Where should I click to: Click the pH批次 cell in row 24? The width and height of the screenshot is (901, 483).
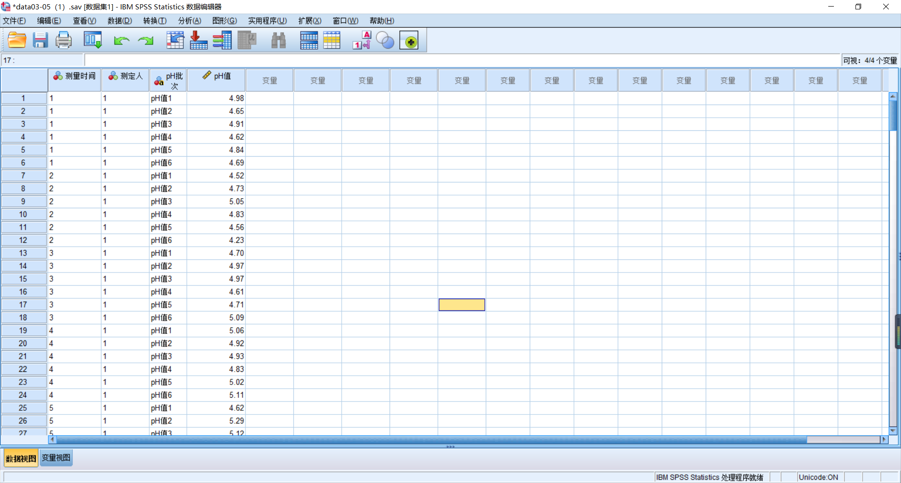(168, 395)
